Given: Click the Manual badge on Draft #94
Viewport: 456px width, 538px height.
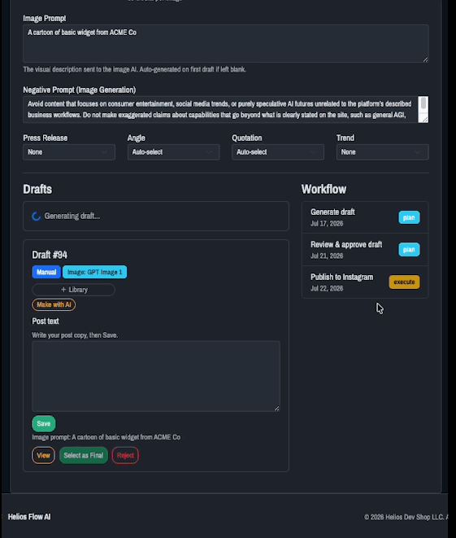Looking at the screenshot, I should (x=46, y=272).
